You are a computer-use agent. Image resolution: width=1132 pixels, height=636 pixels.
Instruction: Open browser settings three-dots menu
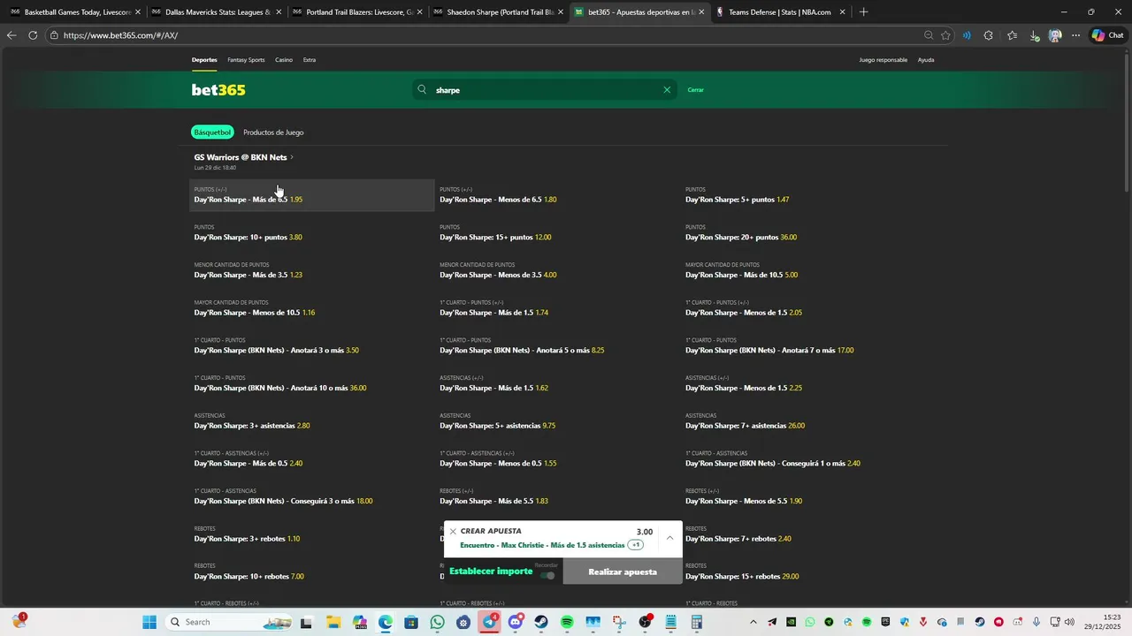(1075, 35)
